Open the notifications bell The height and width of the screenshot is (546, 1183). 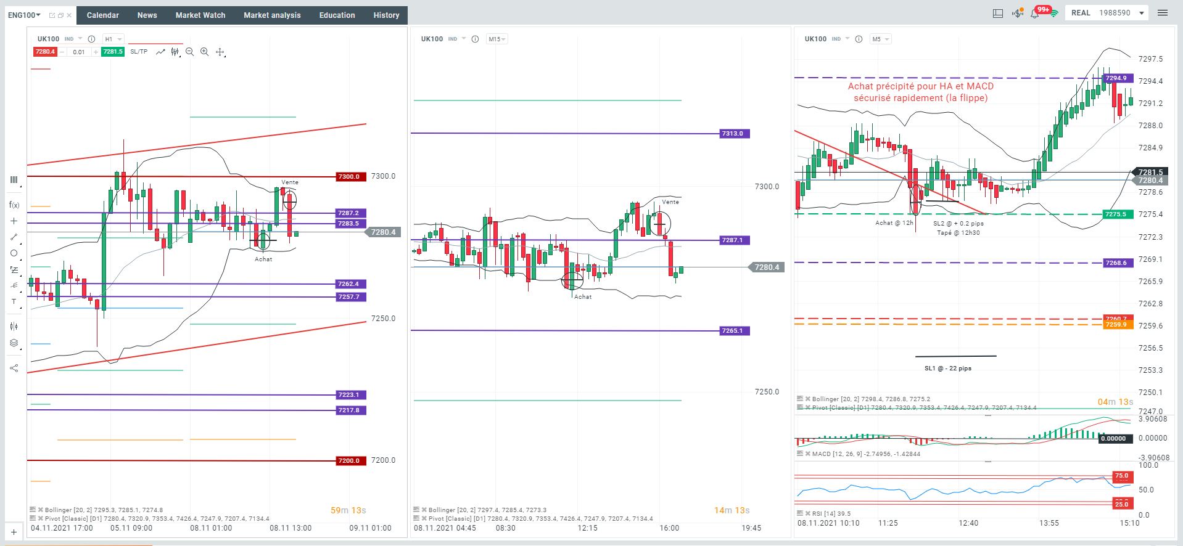[x=1035, y=13]
